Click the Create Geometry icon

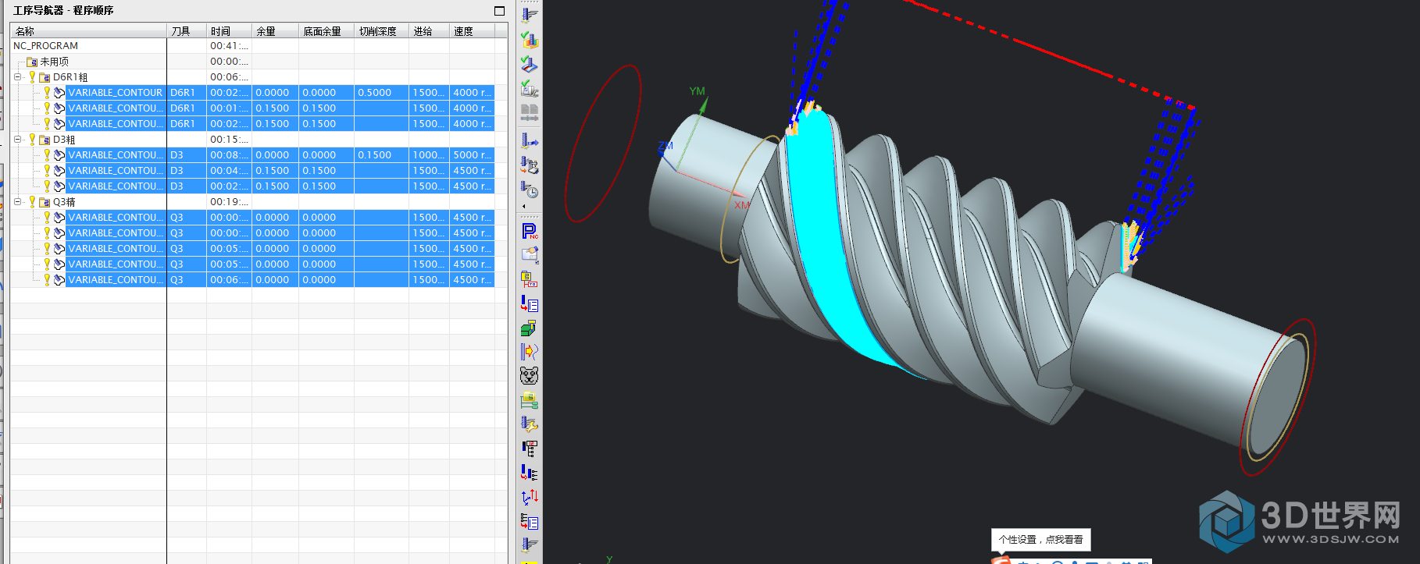530,279
